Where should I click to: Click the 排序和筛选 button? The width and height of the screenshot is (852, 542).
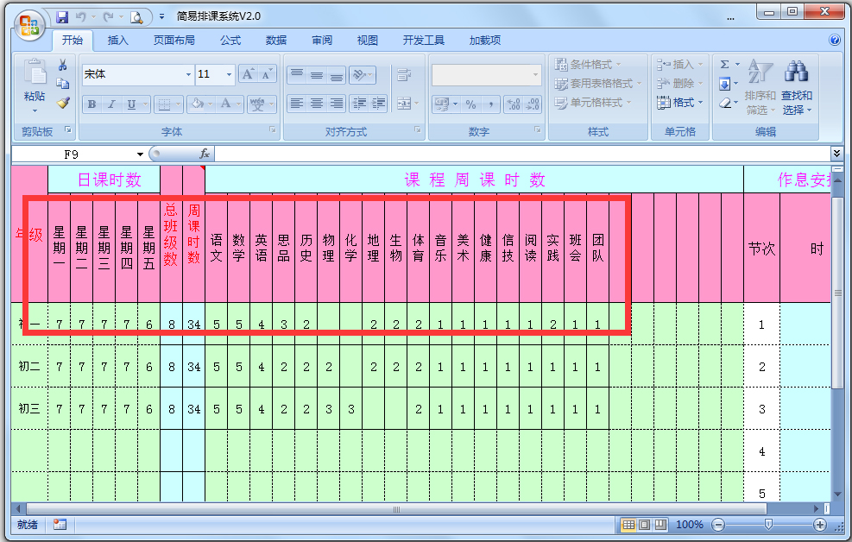pos(760,87)
